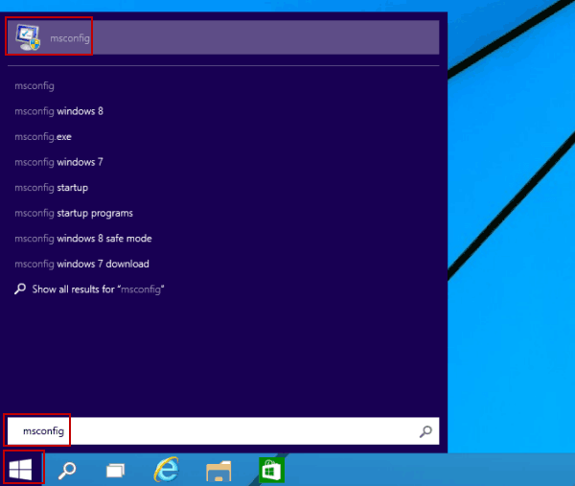Open the Windows Store taskbar icon
The height and width of the screenshot is (486, 575).
pyautogui.click(x=272, y=470)
